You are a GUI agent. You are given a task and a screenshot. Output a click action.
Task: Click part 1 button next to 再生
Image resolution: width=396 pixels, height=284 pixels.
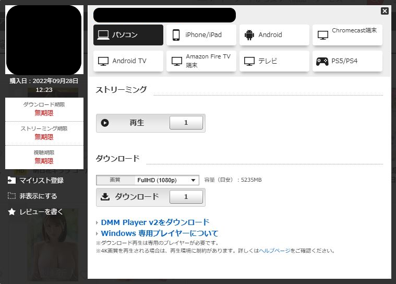coord(186,123)
